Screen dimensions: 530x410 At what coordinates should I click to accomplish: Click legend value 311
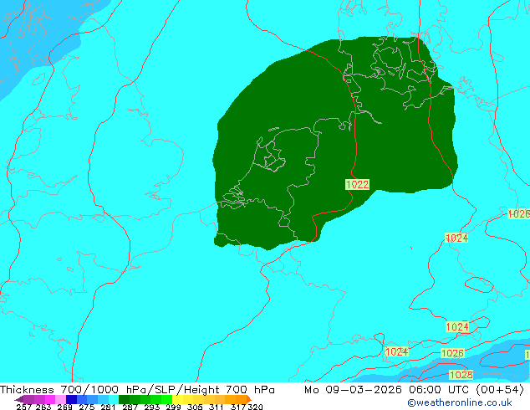pyautogui.click(x=216, y=407)
